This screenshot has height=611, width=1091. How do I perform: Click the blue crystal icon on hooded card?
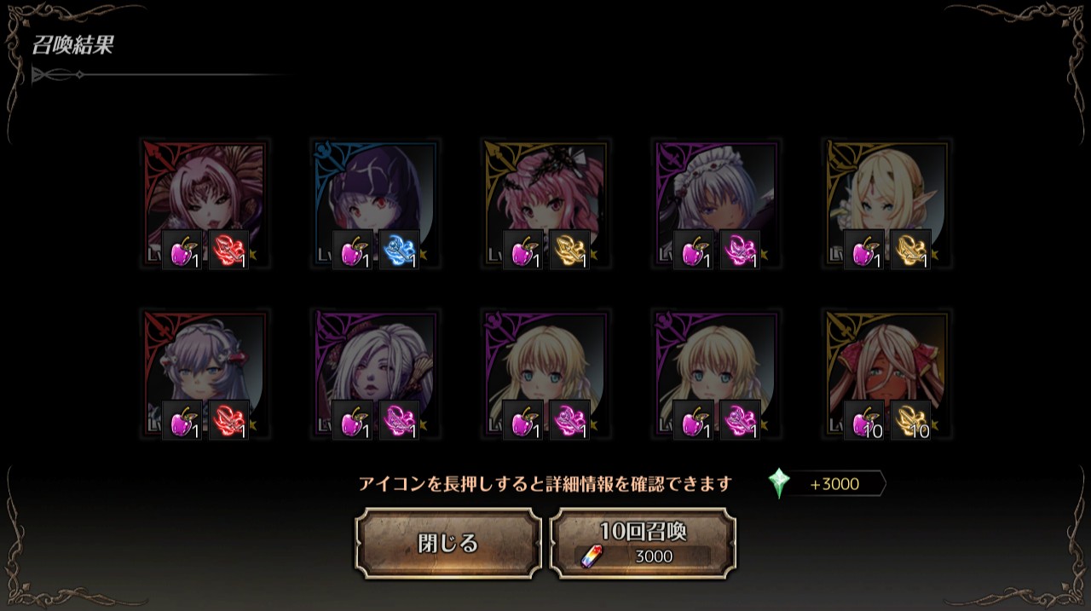click(399, 250)
